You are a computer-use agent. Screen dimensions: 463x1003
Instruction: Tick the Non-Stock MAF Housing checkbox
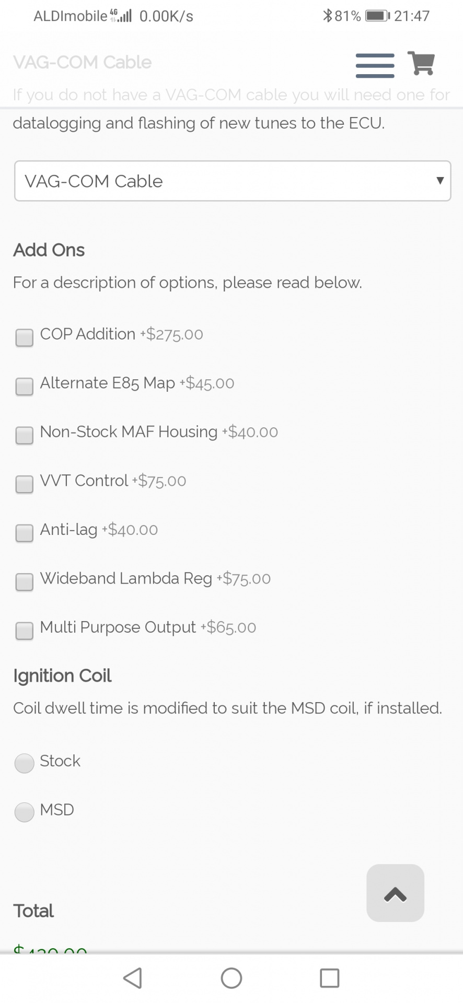[x=25, y=435]
